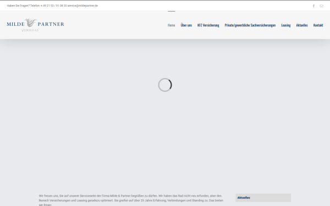Click service@mildepartner.de email link

point(82,5)
